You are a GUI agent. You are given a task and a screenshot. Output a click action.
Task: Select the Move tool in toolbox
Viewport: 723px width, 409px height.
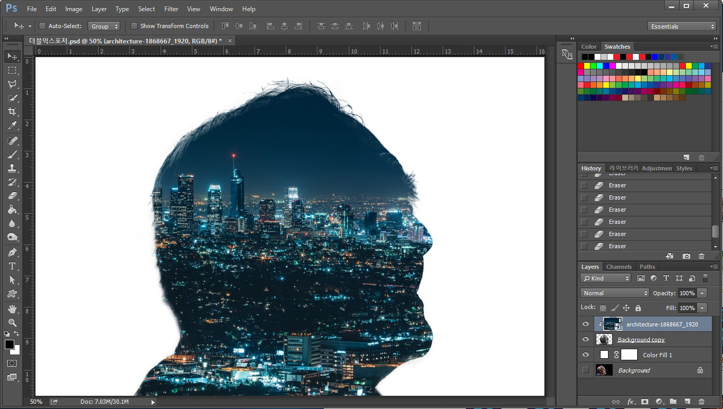[12, 56]
